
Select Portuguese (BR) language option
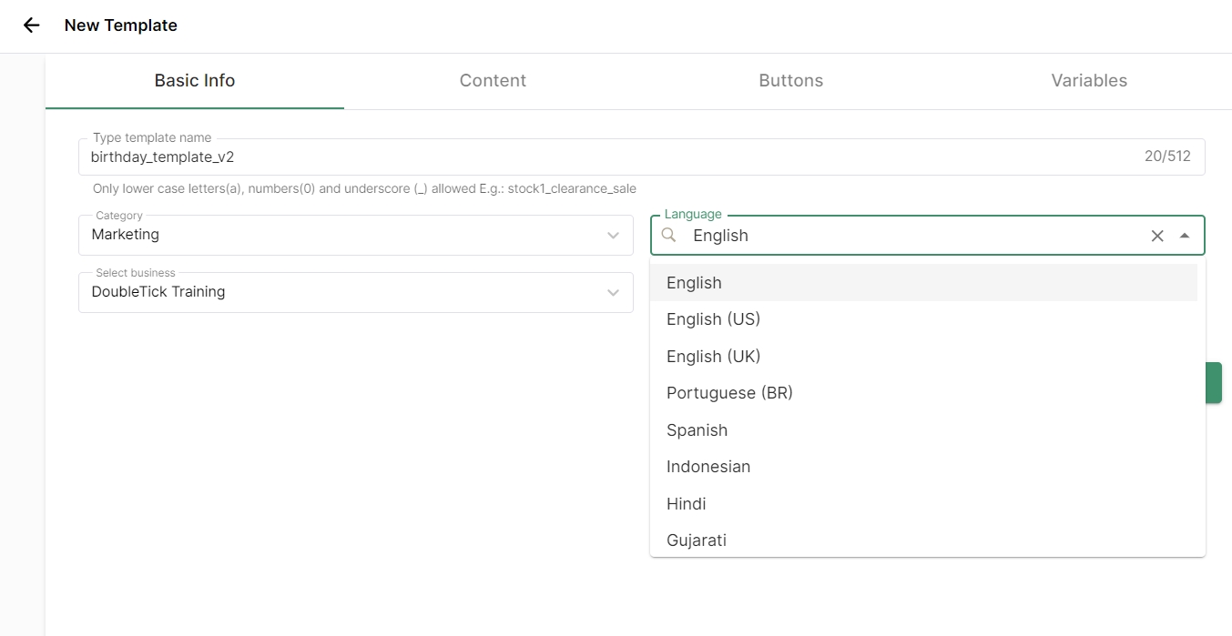[x=729, y=393]
